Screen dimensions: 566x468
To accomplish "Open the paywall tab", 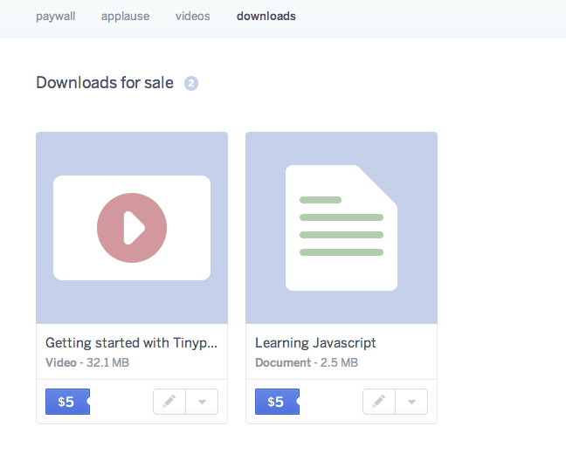I will 56,17.
